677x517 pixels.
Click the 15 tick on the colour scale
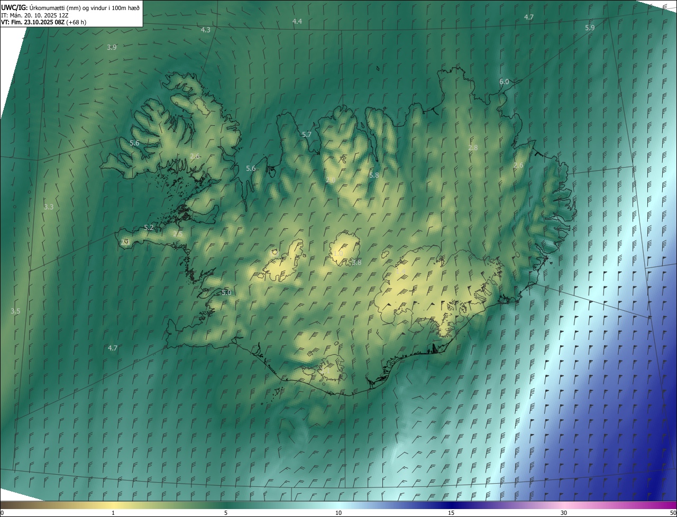tap(451, 513)
